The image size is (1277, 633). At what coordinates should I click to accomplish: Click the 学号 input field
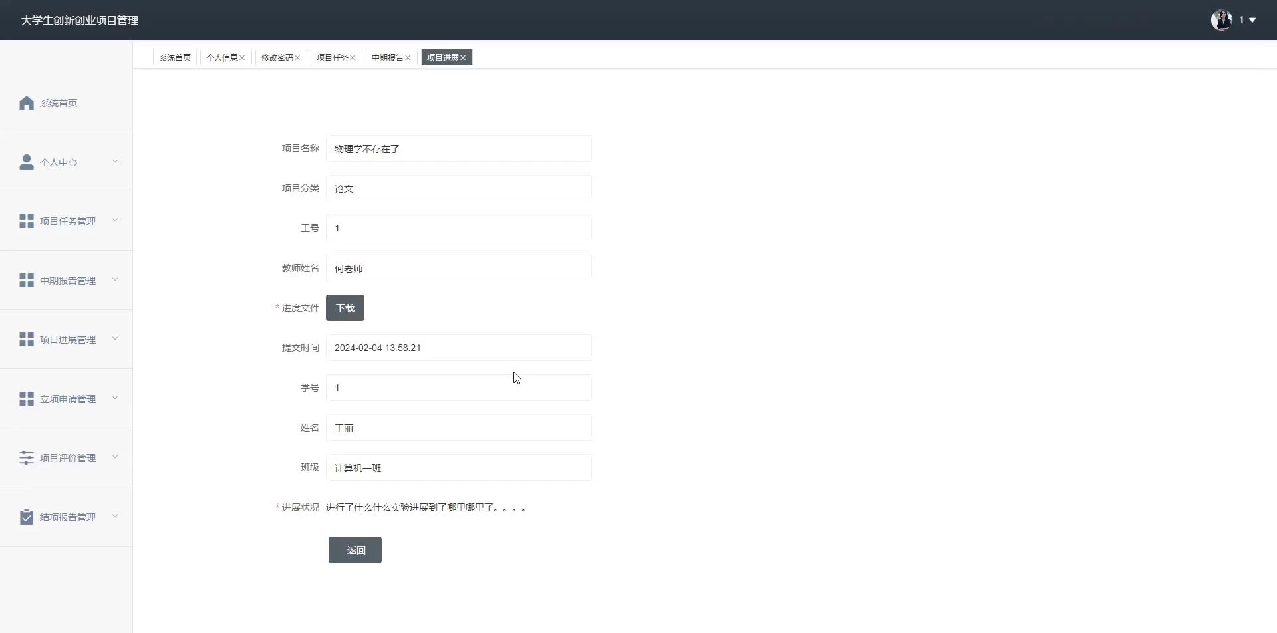tap(459, 388)
